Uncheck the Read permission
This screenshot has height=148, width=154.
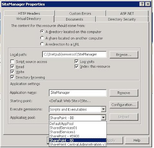tap(12, 67)
